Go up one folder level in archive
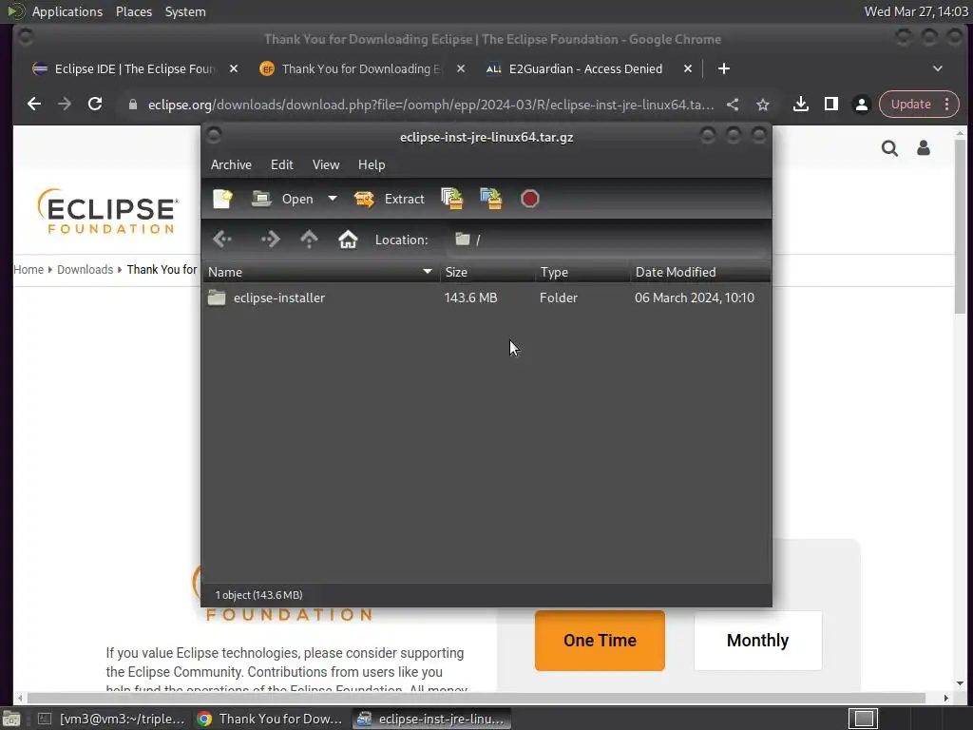This screenshot has height=730, width=973. coord(309,239)
